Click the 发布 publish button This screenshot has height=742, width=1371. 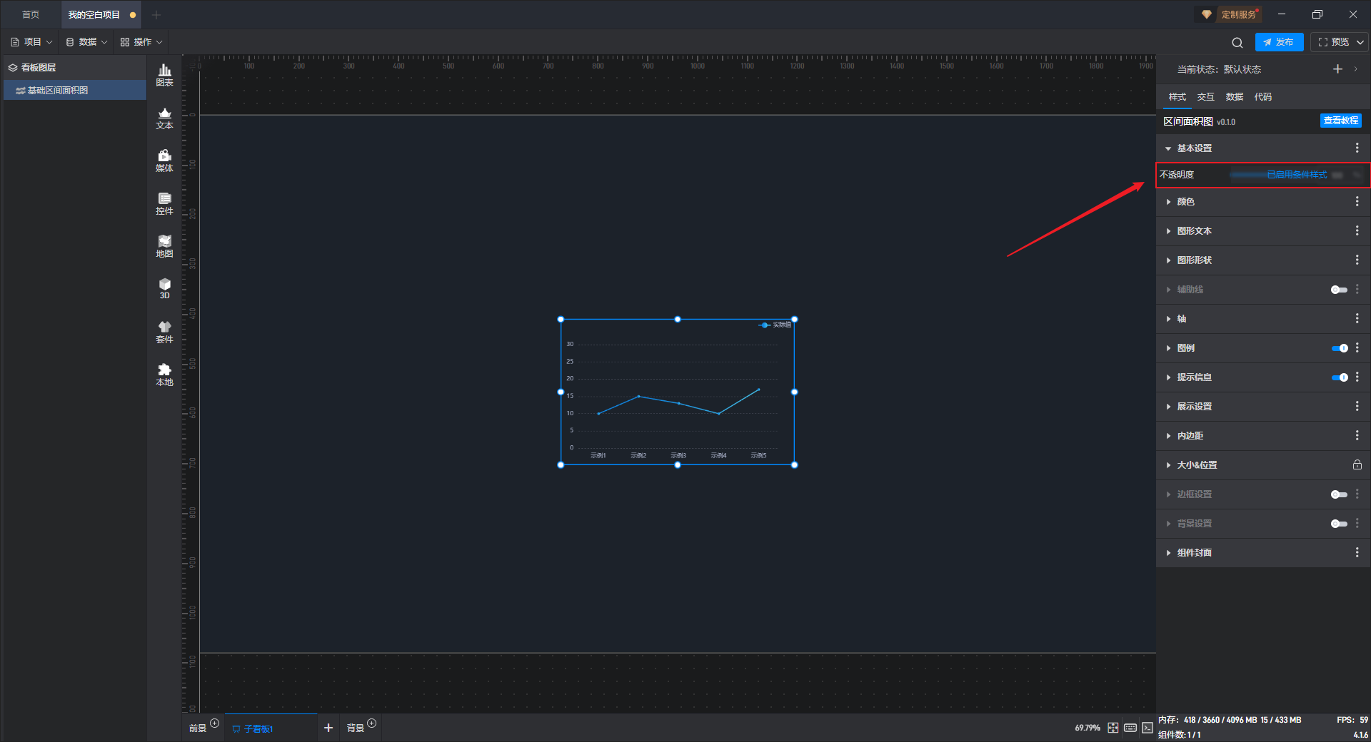click(1279, 42)
